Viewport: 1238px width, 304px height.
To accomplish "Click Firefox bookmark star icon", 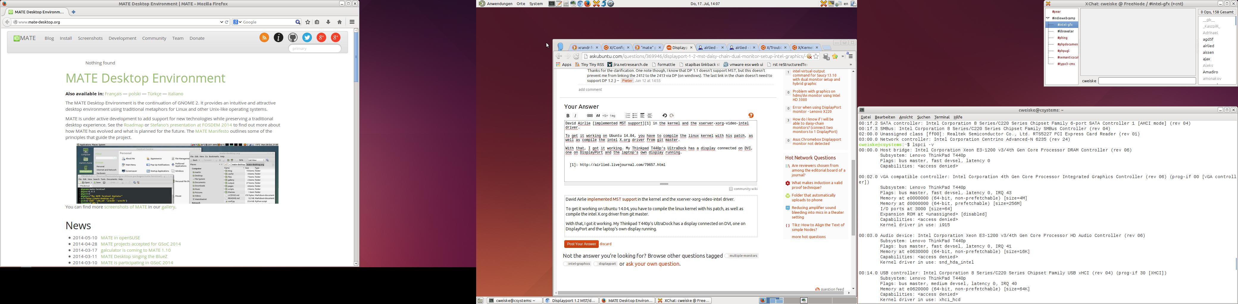I will (x=308, y=22).
